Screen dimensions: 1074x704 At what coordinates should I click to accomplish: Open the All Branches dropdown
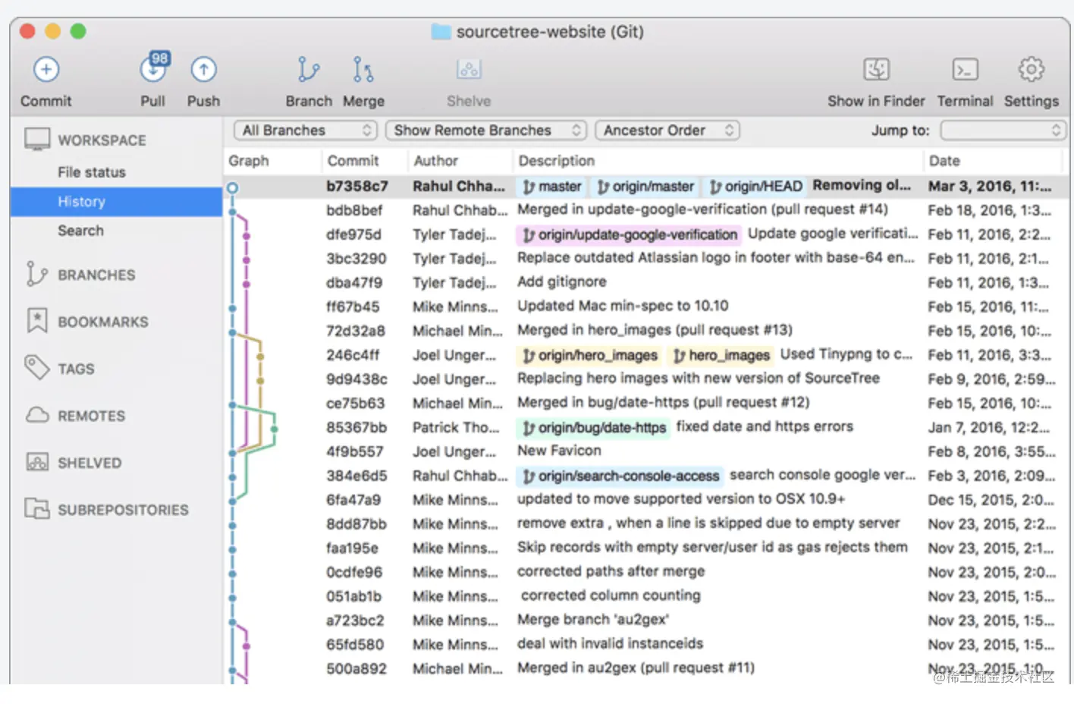(x=306, y=130)
